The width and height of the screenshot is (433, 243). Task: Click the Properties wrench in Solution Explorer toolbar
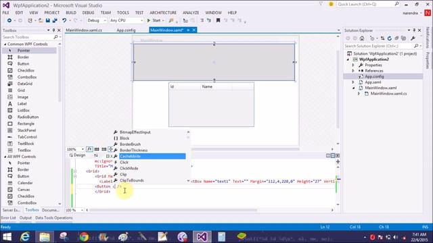(x=413, y=38)
